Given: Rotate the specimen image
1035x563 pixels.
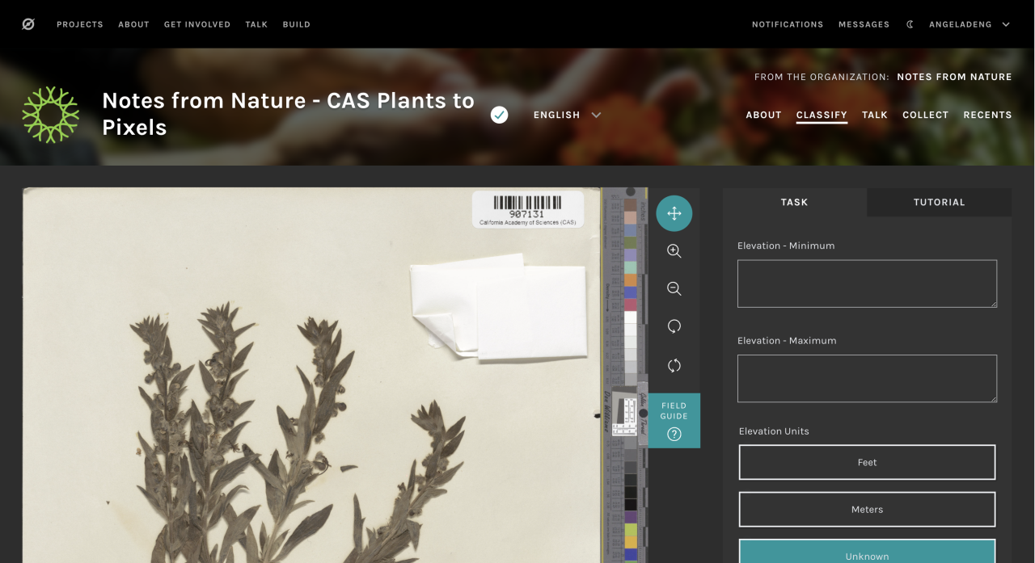Looking at the screenshot, I should (674, 326).
